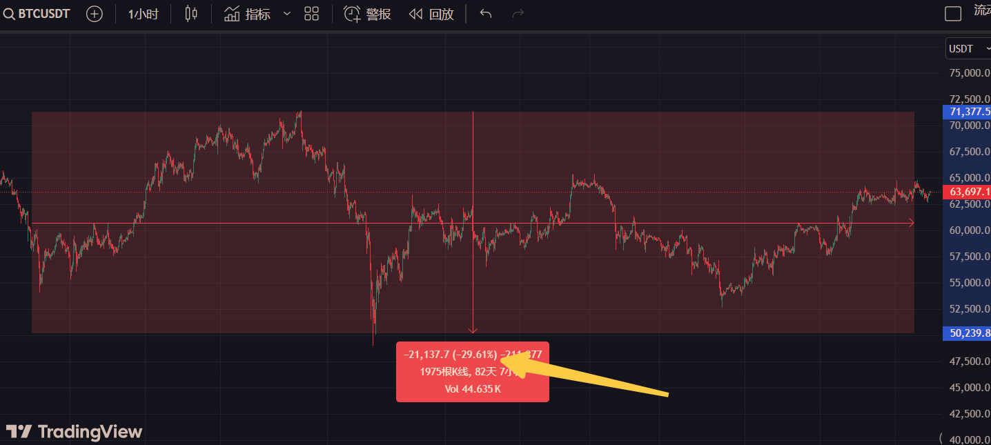Undo last action with the back arrow
This screenshot has width=991, height=445.
tap(486, 14)
